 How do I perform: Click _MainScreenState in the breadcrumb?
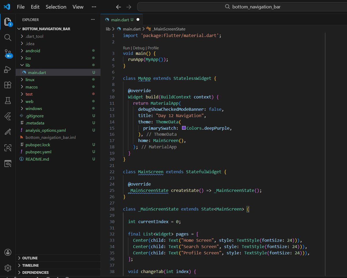coord(169,29)
